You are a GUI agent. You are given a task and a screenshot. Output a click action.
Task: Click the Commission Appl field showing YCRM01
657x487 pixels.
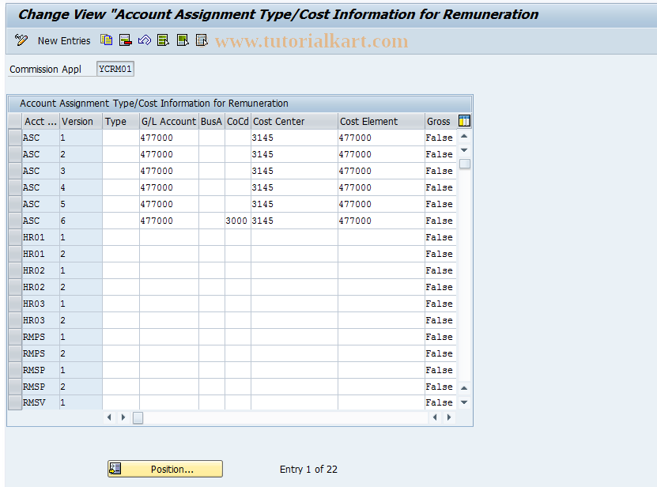(115, 68)
